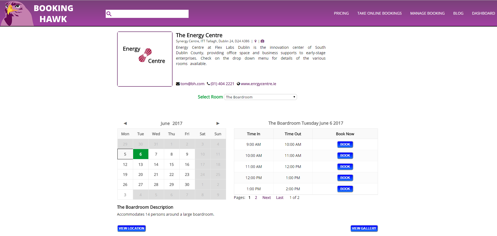
Task: Book the 1:00 PM to 2:00 PM slot
Action: pyautogui.click(x=345, y=189)
